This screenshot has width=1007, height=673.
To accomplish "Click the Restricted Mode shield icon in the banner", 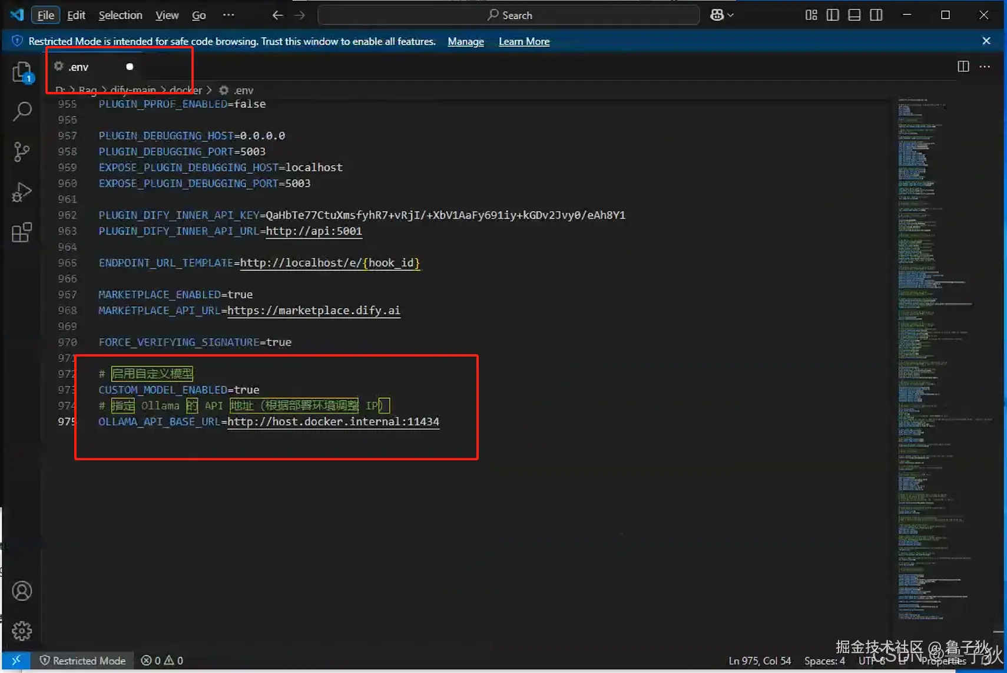I will click(x=17, y=41).
